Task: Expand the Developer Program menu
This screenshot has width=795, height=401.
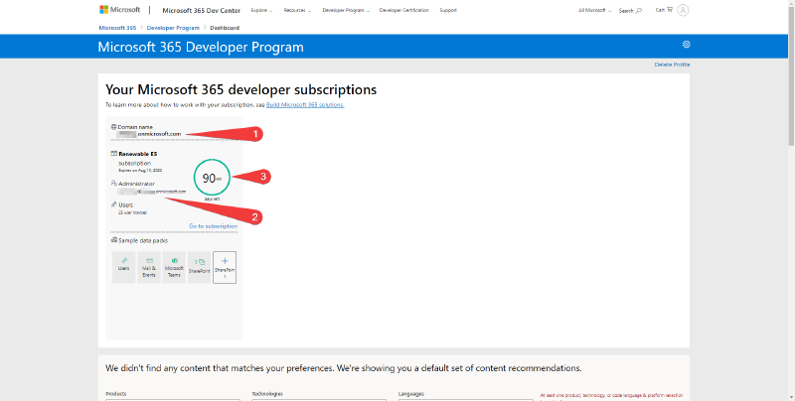Action: [346, 10]
